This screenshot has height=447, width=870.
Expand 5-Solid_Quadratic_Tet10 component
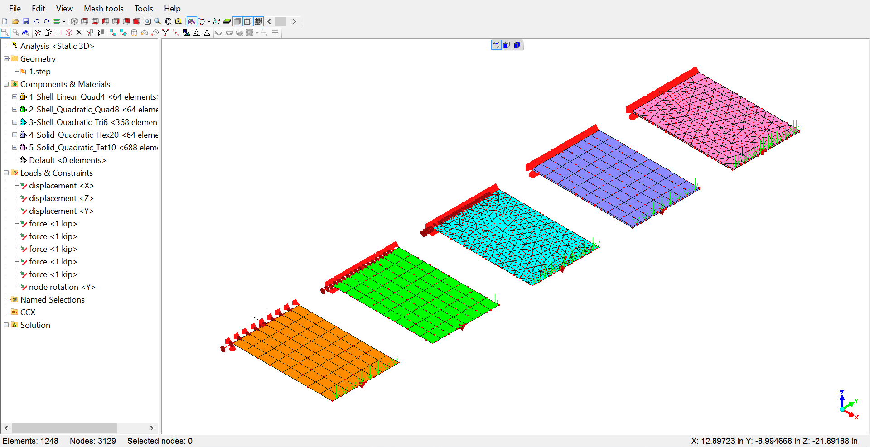[x=14, y=147]
